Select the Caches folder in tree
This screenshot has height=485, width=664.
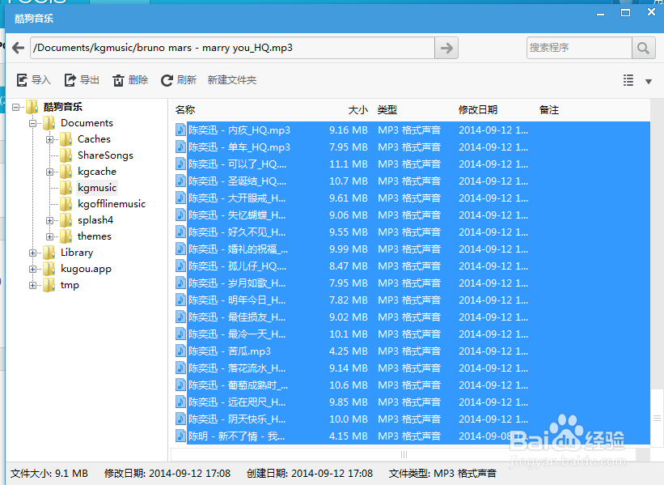(x=94, y=139)
